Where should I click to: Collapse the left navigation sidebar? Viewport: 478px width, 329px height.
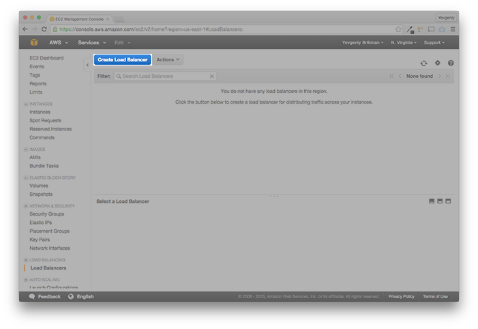pyautogui.click(x=87, y=65)
